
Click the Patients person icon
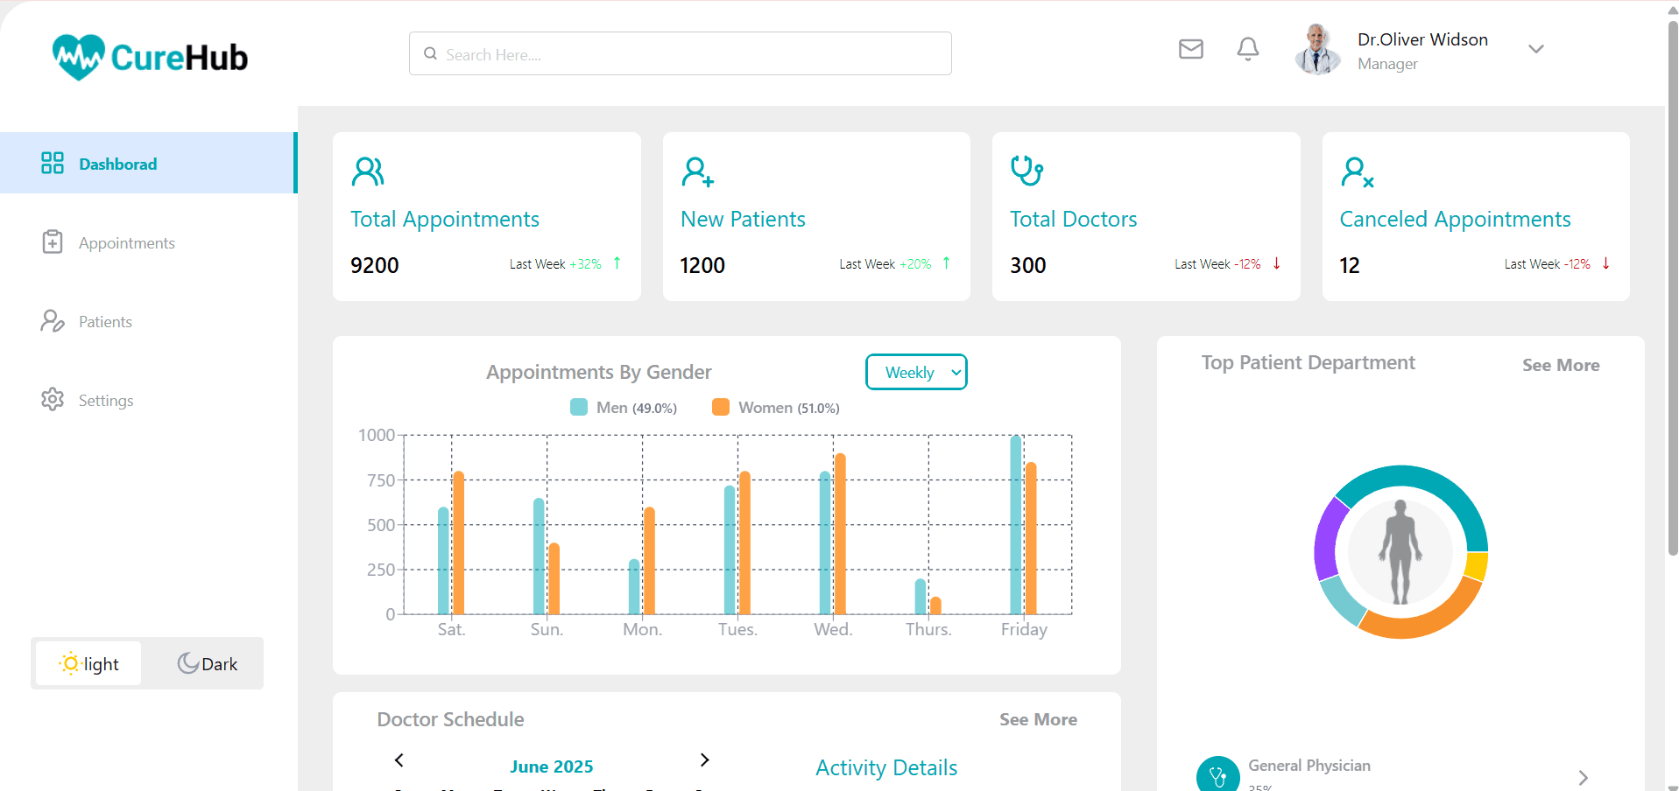[53, 321]
